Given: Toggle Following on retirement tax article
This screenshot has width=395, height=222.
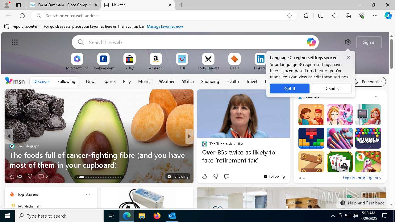Looking at the screenshot, I should 274,176.
